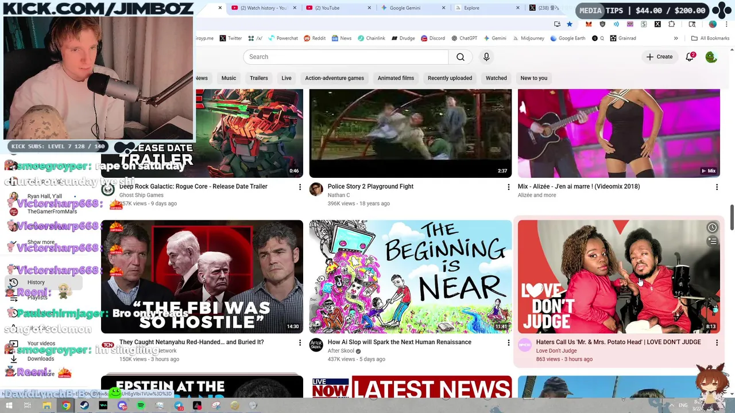Open Spotify from the taskbar

tap(141, 406)
